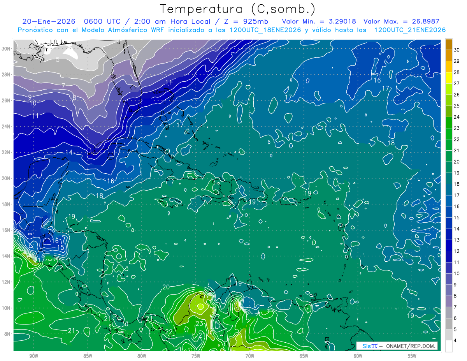Click colorbar scale label '20'

tap(457, 162)
